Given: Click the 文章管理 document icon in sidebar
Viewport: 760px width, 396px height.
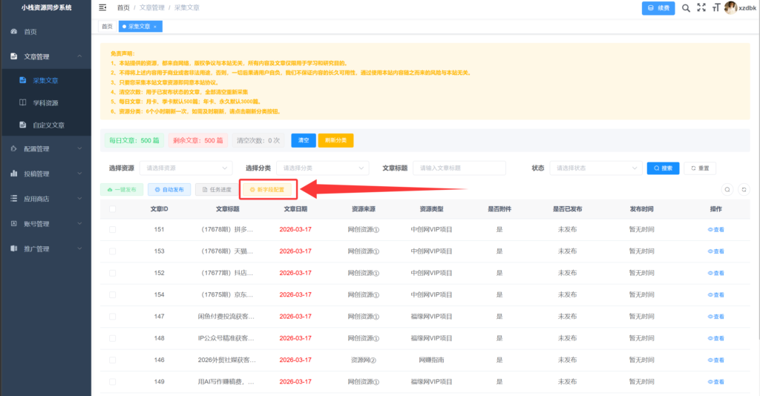Looking at the screenshot, I should click(14, 56).
